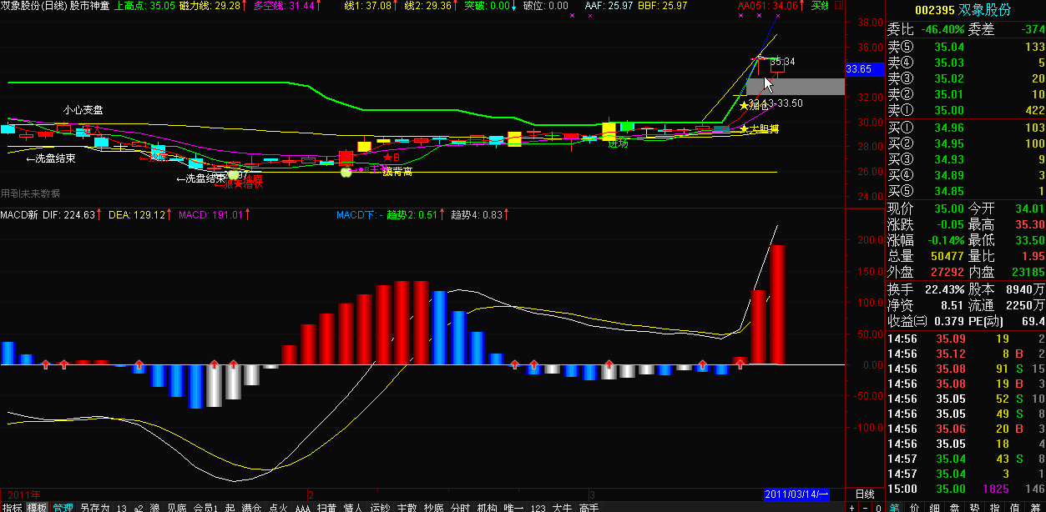Select the 模板 template tab

[x=37, y=507]
